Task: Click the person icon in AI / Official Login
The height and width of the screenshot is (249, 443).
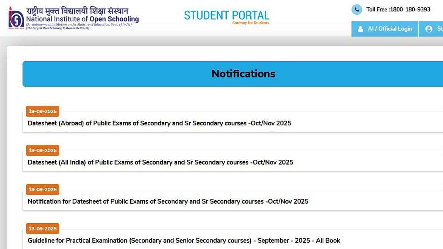Action: 360,29
